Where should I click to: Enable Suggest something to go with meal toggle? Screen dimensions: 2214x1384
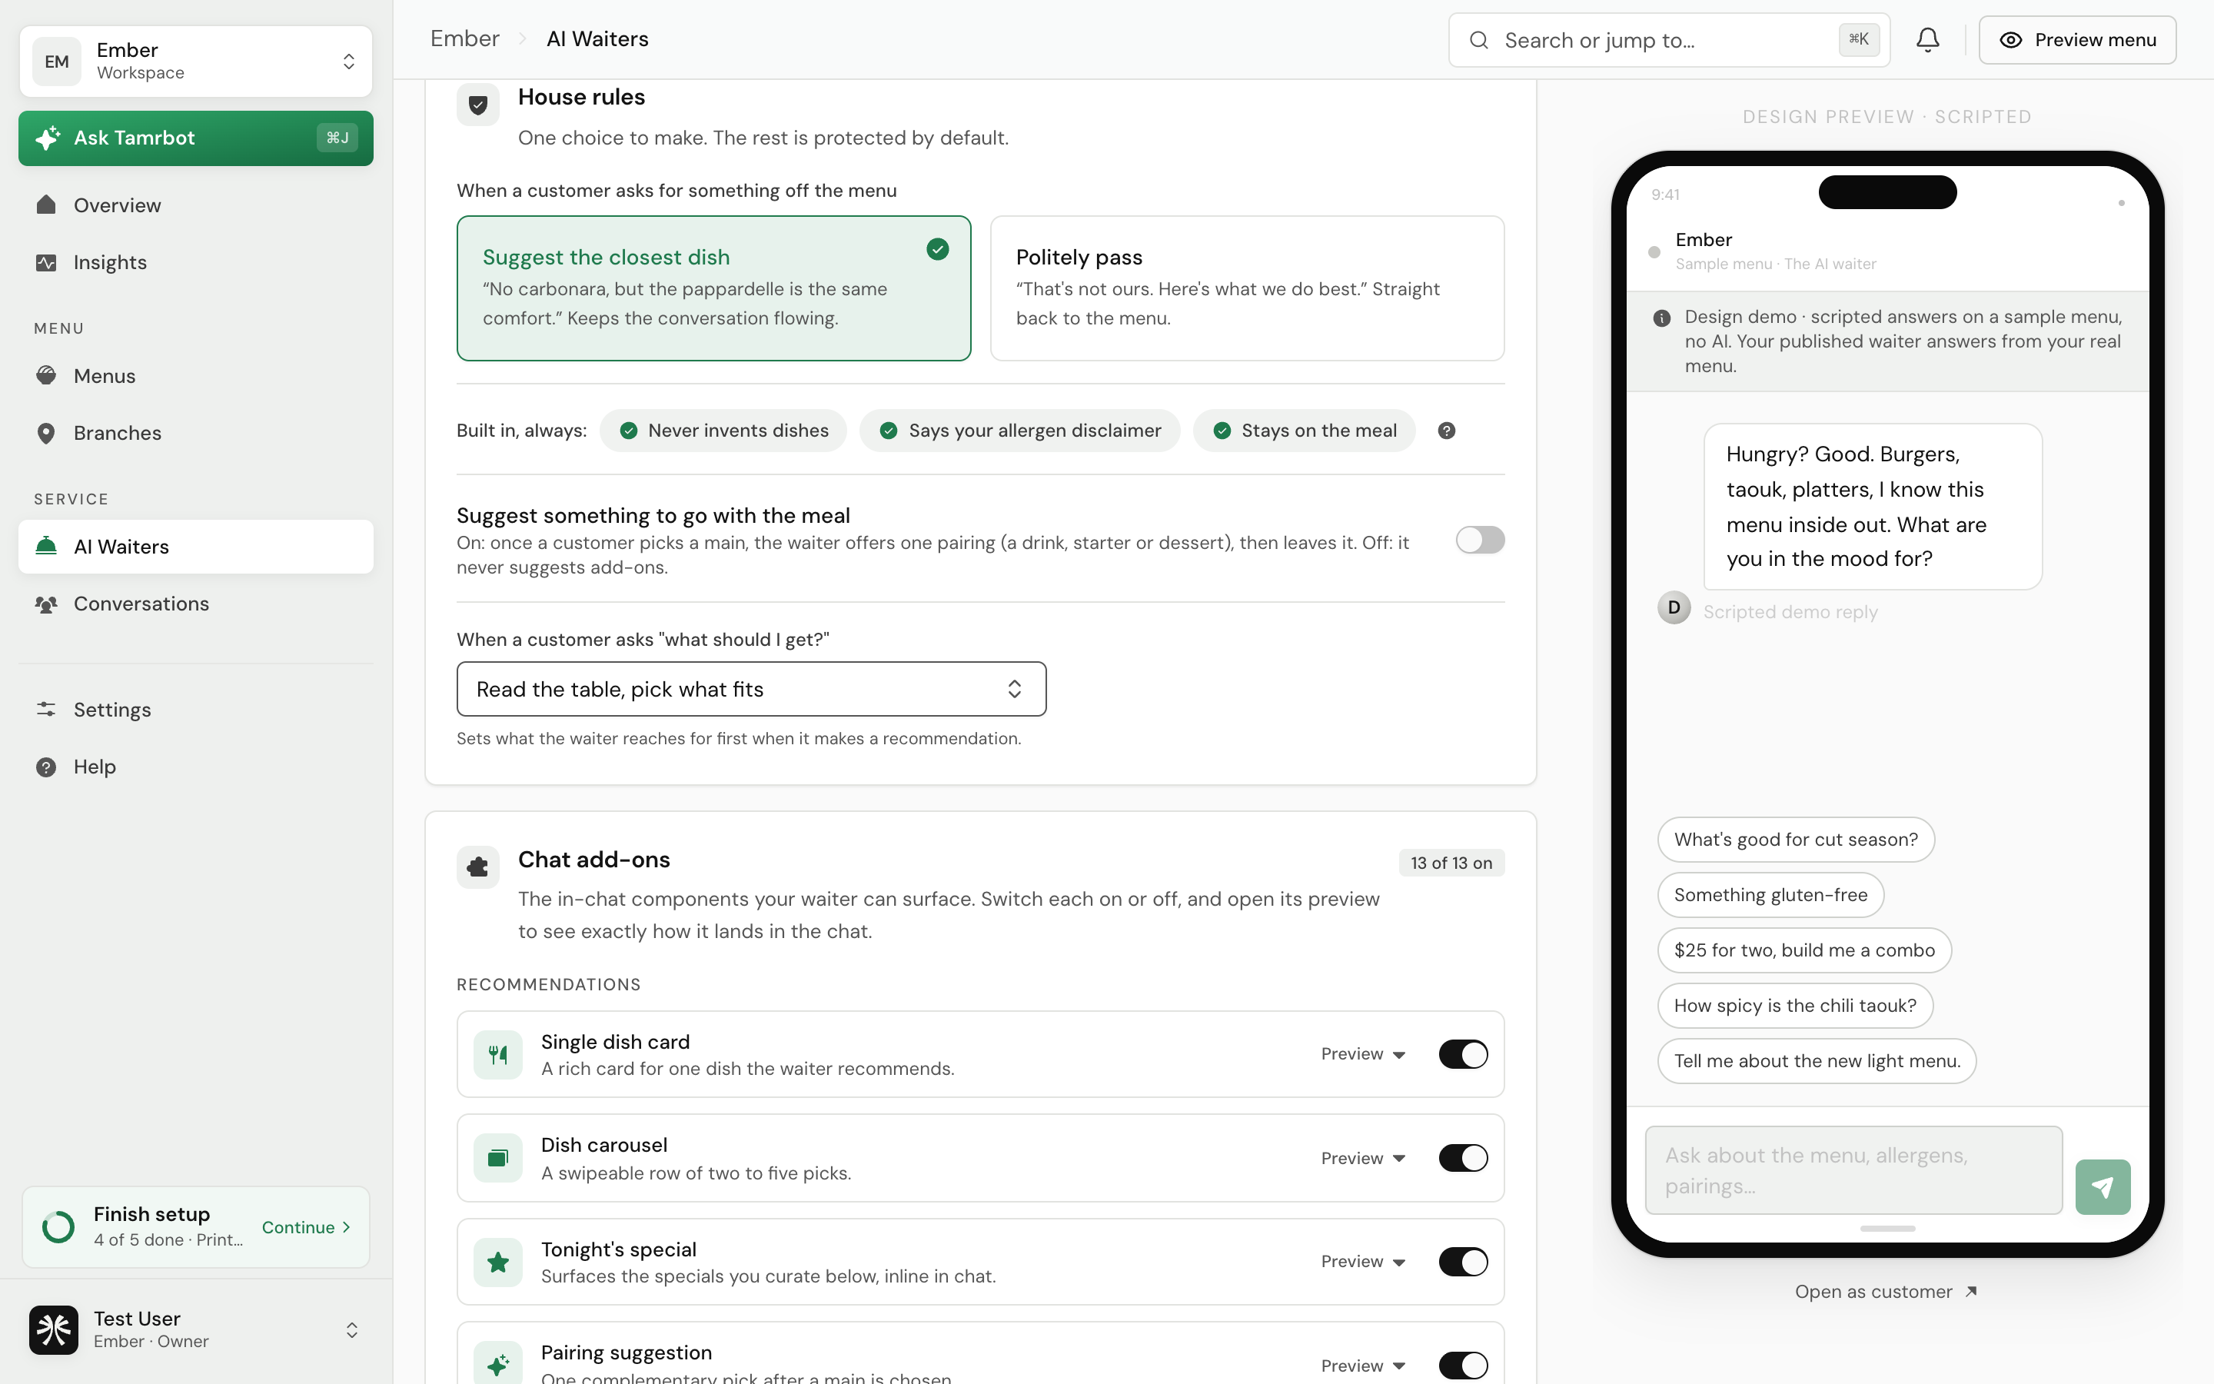coord(1479,540)
